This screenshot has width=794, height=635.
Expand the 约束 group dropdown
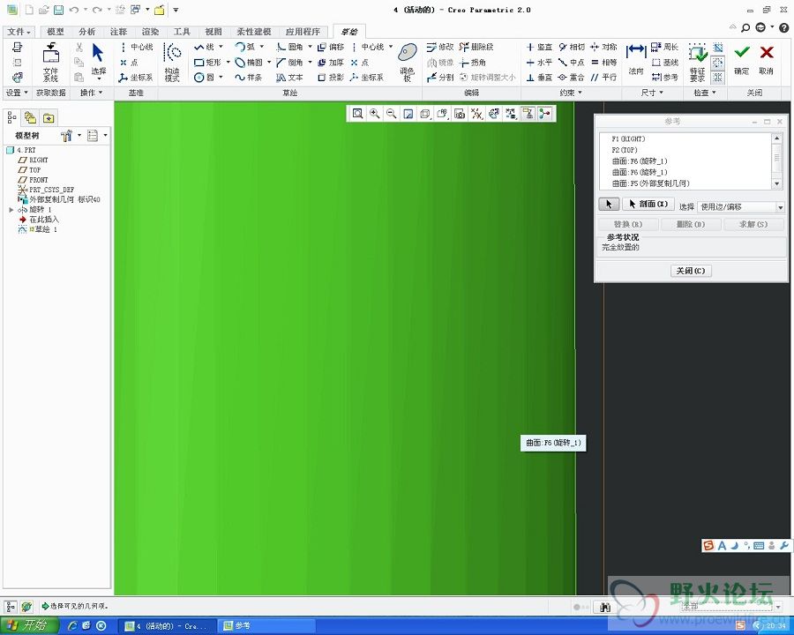click(571, 93)
